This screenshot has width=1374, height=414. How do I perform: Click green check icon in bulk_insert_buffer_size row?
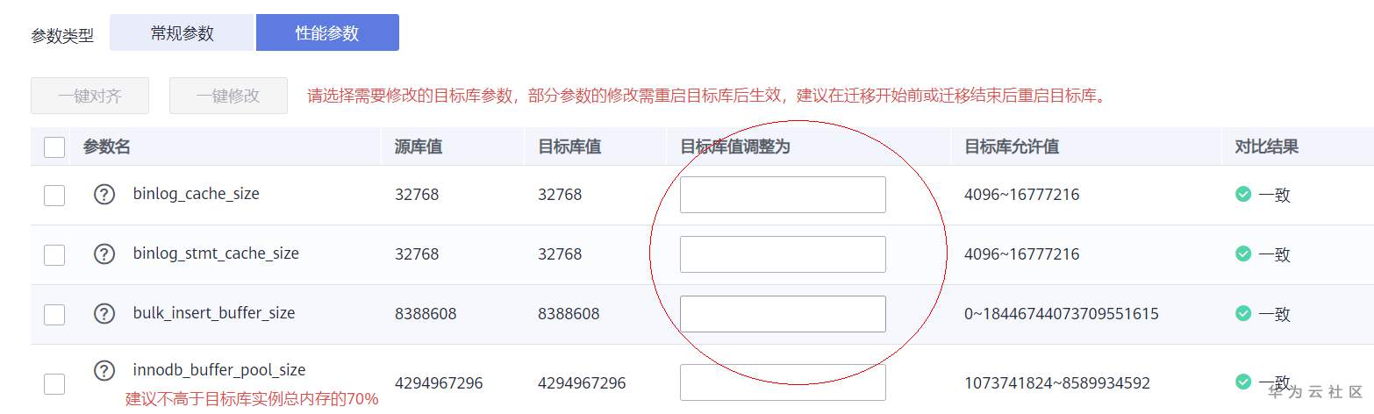click(x=1243, y=313)
